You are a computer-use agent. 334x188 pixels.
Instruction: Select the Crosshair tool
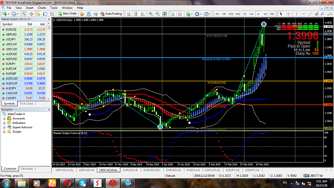288,14
